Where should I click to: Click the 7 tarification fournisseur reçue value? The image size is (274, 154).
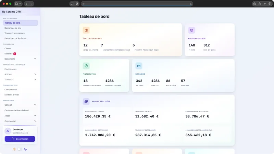click(102, 45)
